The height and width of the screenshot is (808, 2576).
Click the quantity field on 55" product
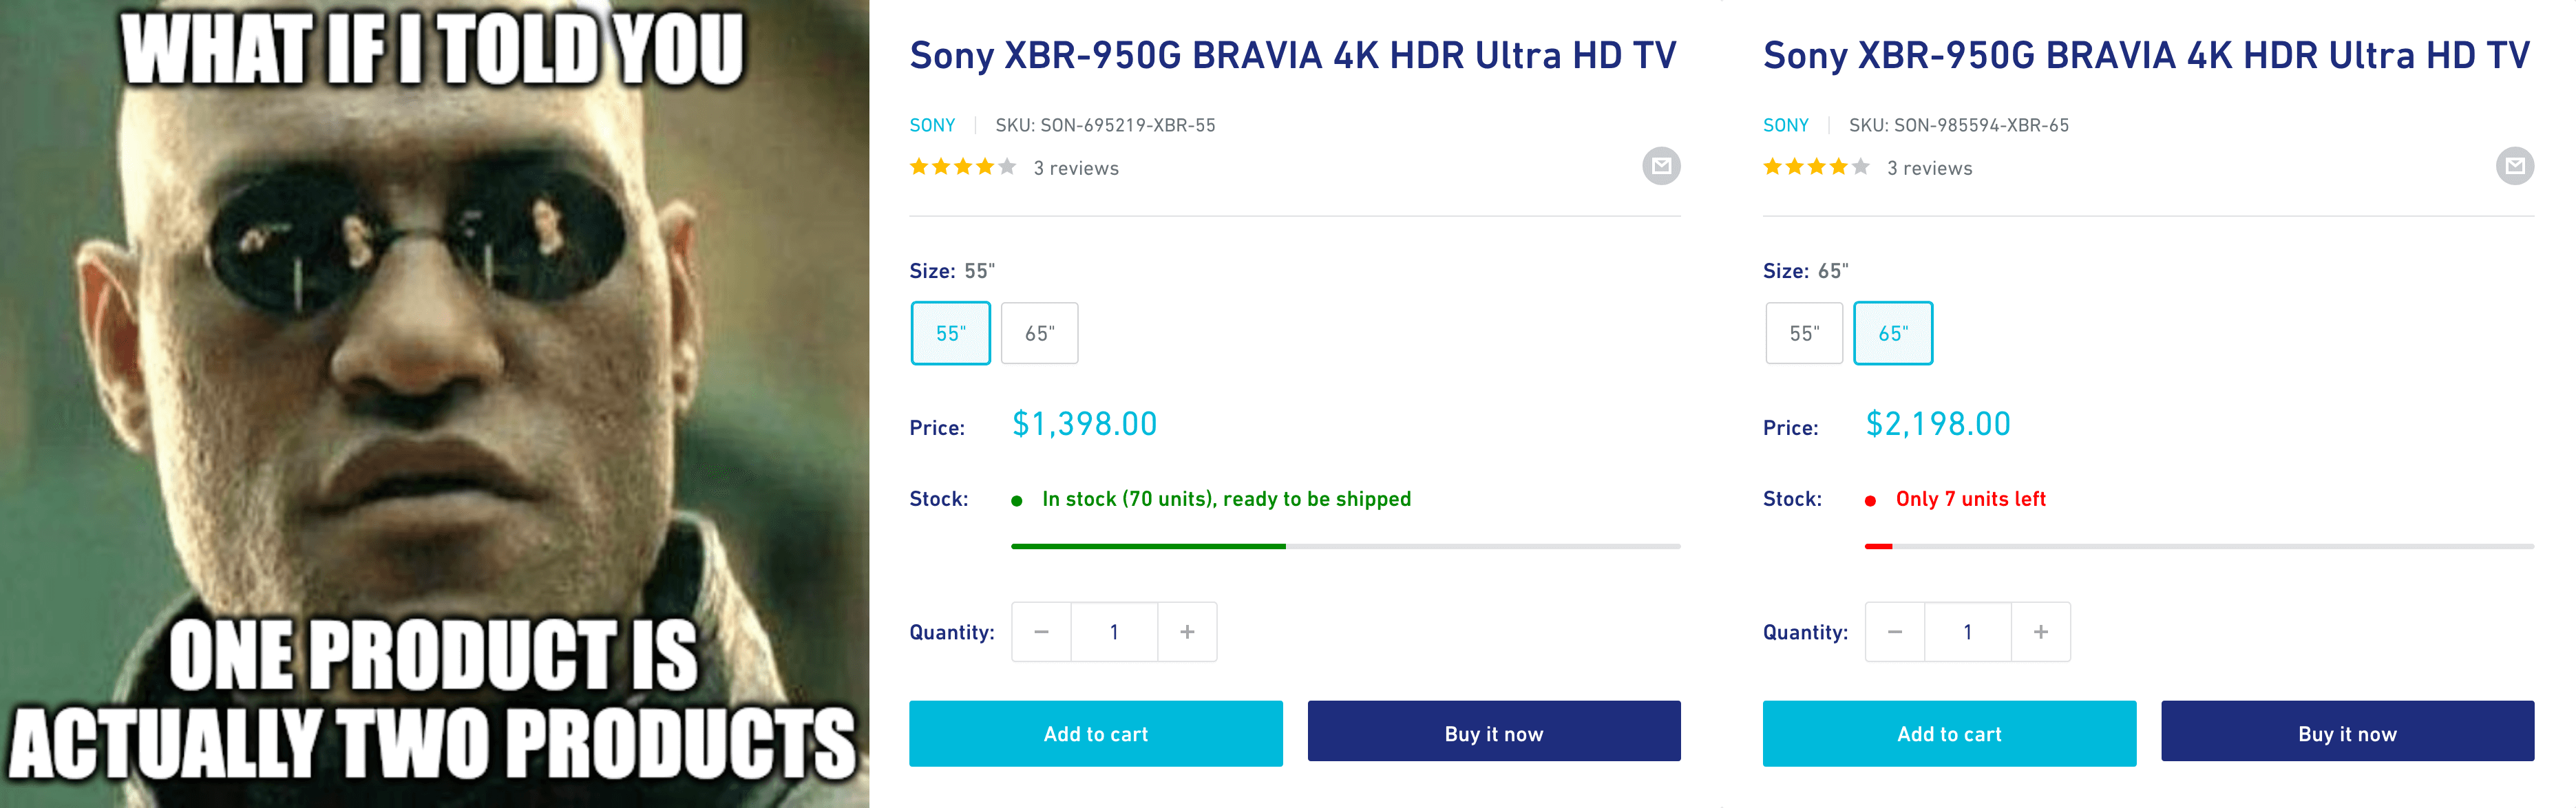coord(1114,632)
